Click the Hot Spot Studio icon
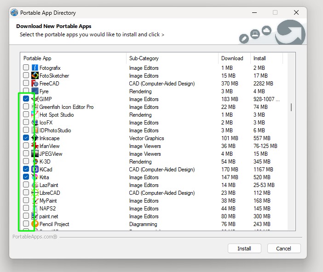 pos(35,115)
